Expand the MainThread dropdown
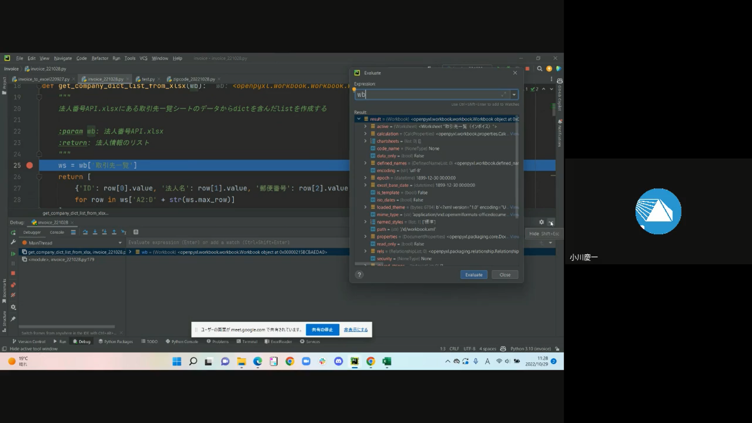The height and width of the screenshot is (423, 752). click(120, 243)
